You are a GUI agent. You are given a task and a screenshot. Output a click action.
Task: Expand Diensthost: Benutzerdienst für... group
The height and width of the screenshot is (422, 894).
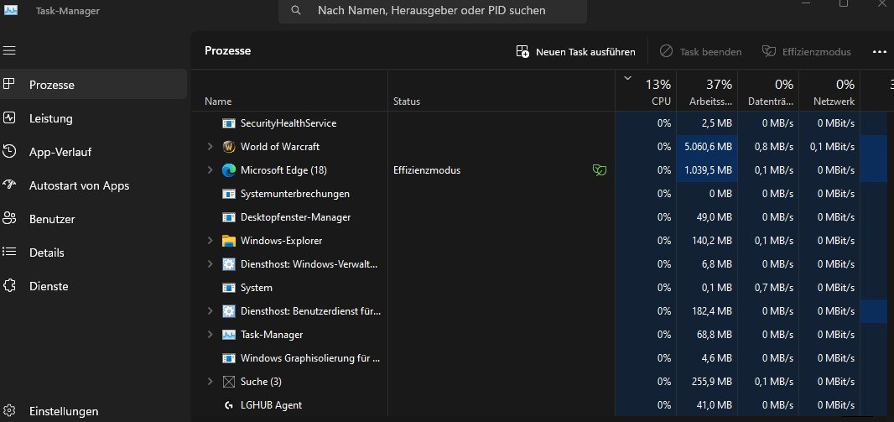pyautogui.click(x=210, y=311)
